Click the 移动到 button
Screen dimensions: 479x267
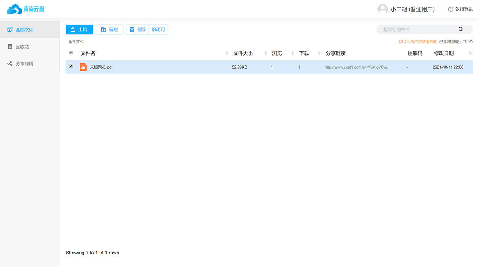[158, 29]
